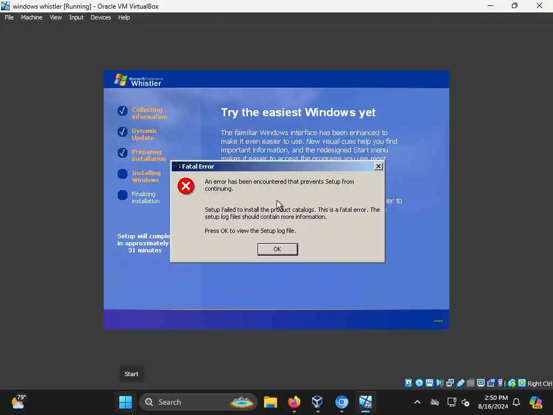Click the VirtualBox window title bar icon
The width and height of the screenshot is (553, 415).
click(5, 6)
